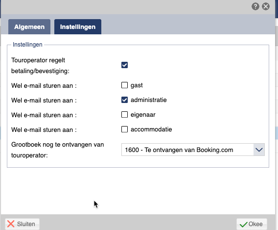
Task: Click the green checkmark icon beside Okee
Action: 243,224
